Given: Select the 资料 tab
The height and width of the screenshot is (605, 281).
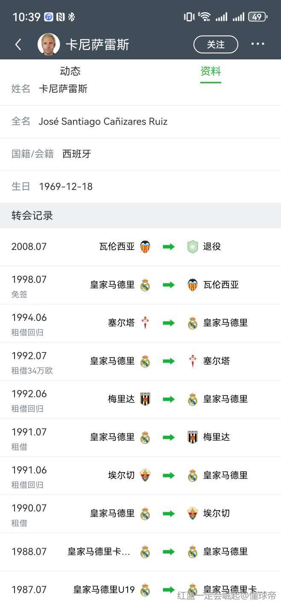Looking at the screenshot, I should click(x=211, y=71).
